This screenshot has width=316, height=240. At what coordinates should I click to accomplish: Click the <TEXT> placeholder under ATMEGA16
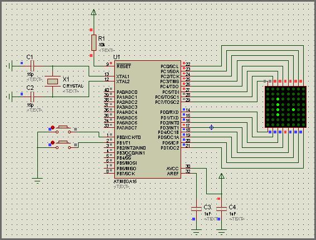(x=121, y=187)
